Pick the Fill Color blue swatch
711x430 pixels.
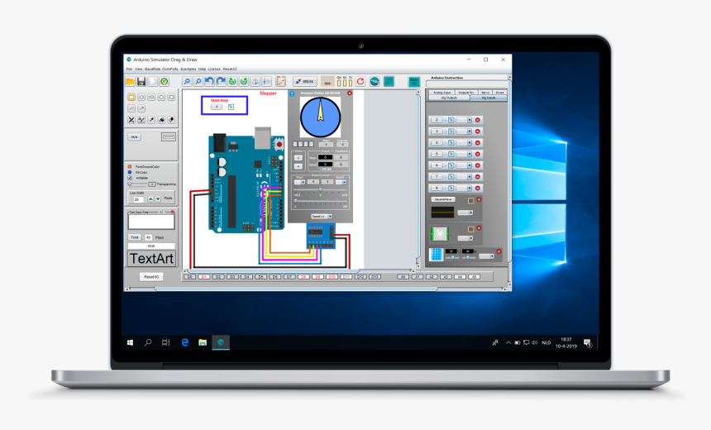[x=130, y=172]
